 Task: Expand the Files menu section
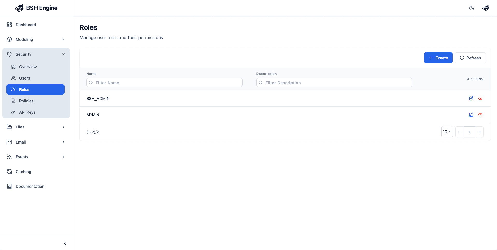pos(36,127)
